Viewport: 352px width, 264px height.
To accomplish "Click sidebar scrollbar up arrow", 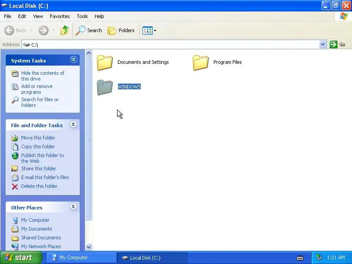I will click(x=89, y=53).
